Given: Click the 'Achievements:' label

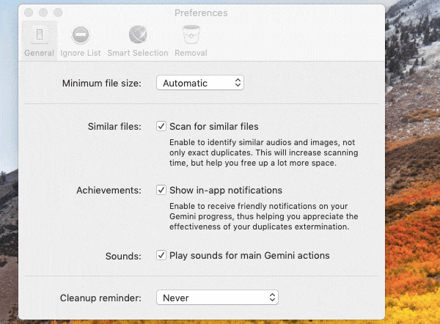Looking at the screenshot, I should click(x=109, y=190).
